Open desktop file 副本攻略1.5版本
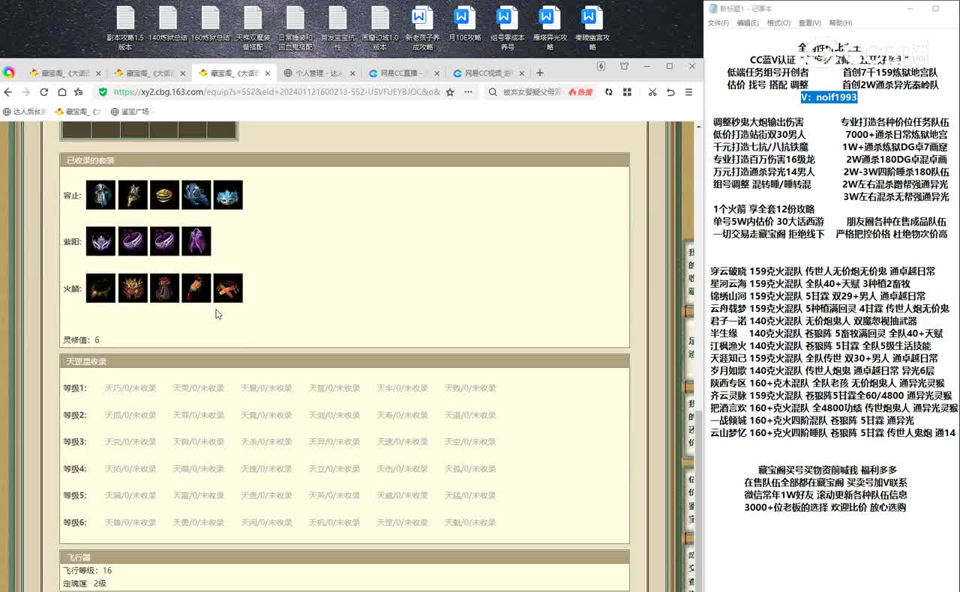 (x=125, y=28)
